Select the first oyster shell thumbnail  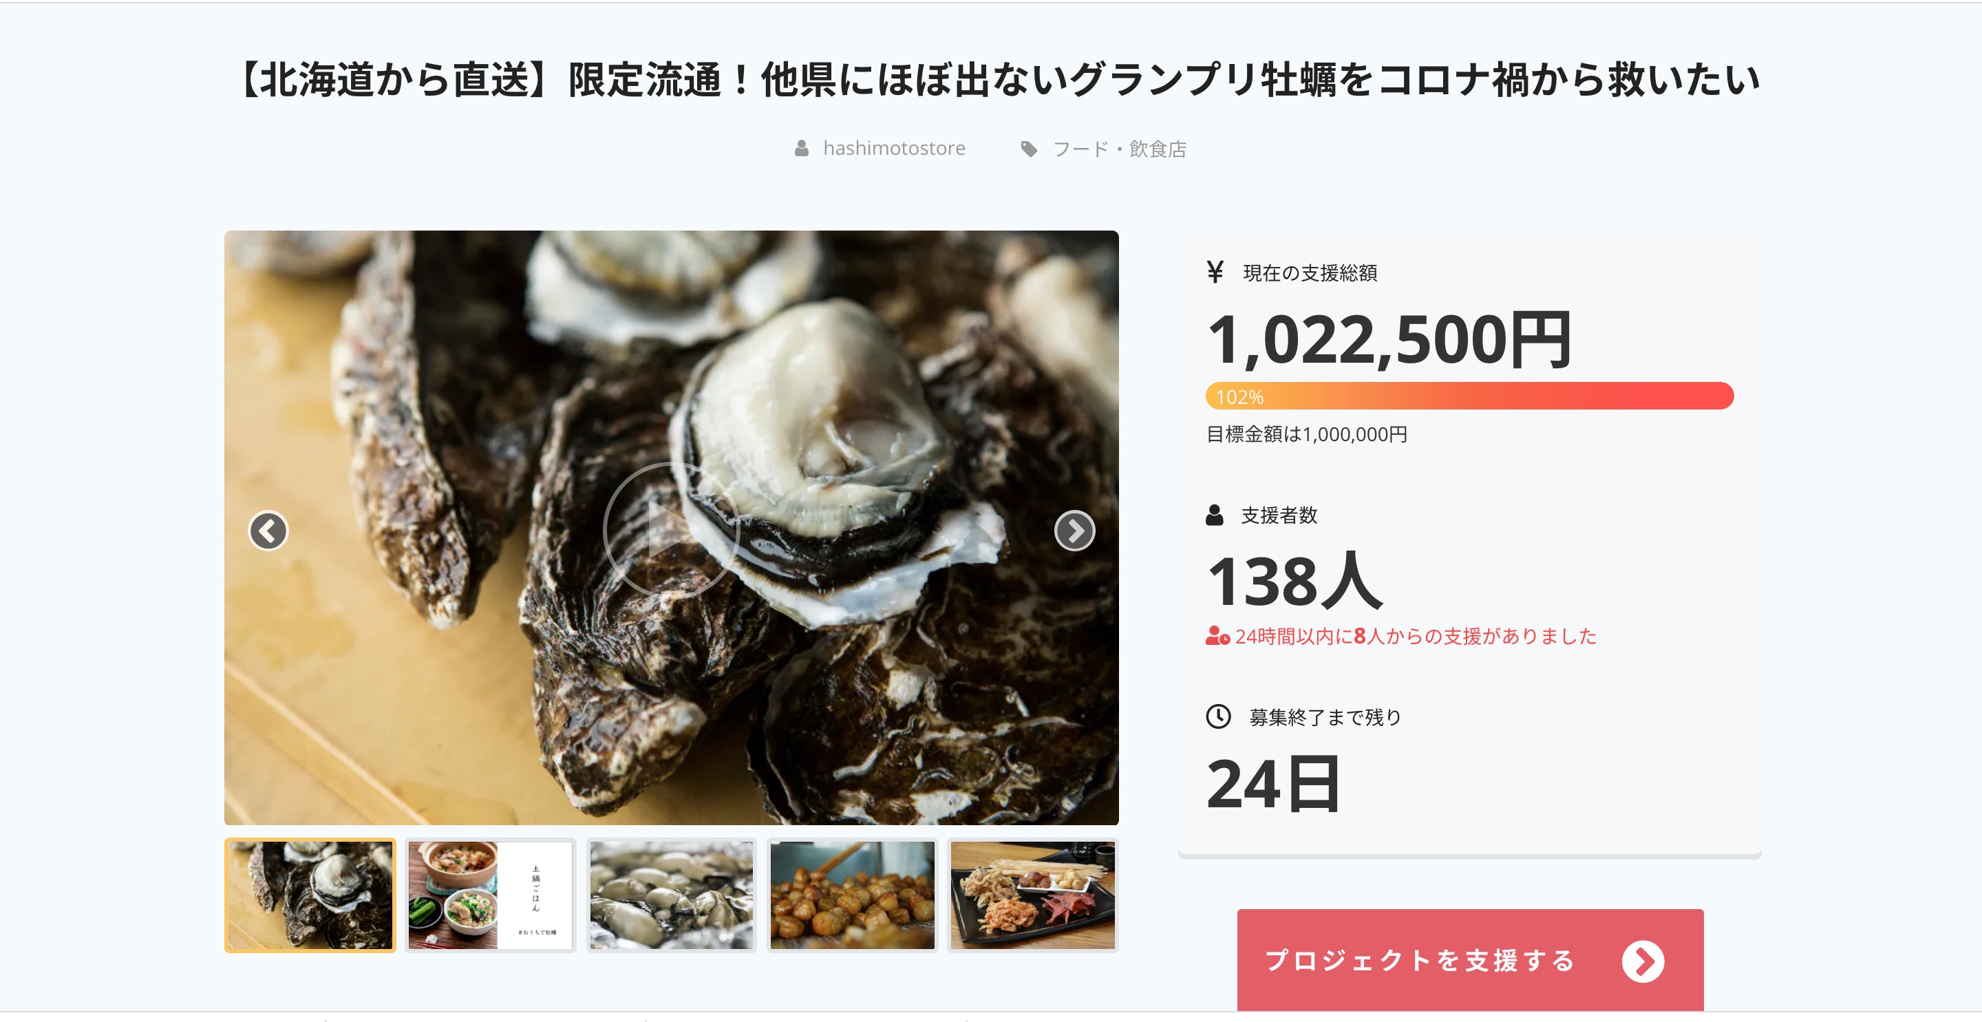pos(310,895)
